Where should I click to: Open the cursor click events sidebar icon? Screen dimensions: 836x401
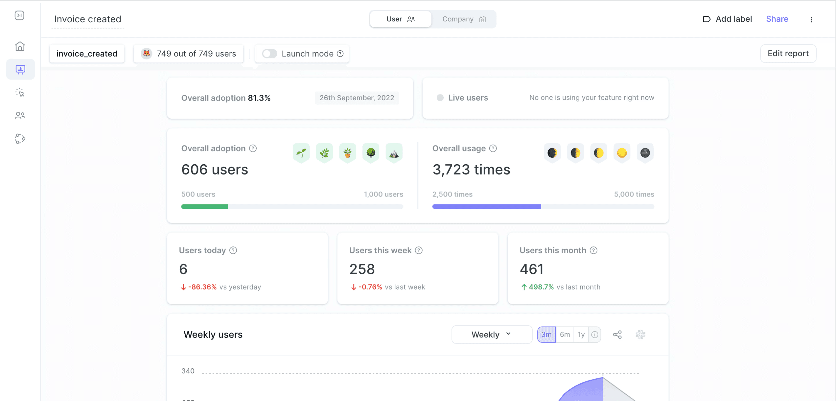point(20,92)
